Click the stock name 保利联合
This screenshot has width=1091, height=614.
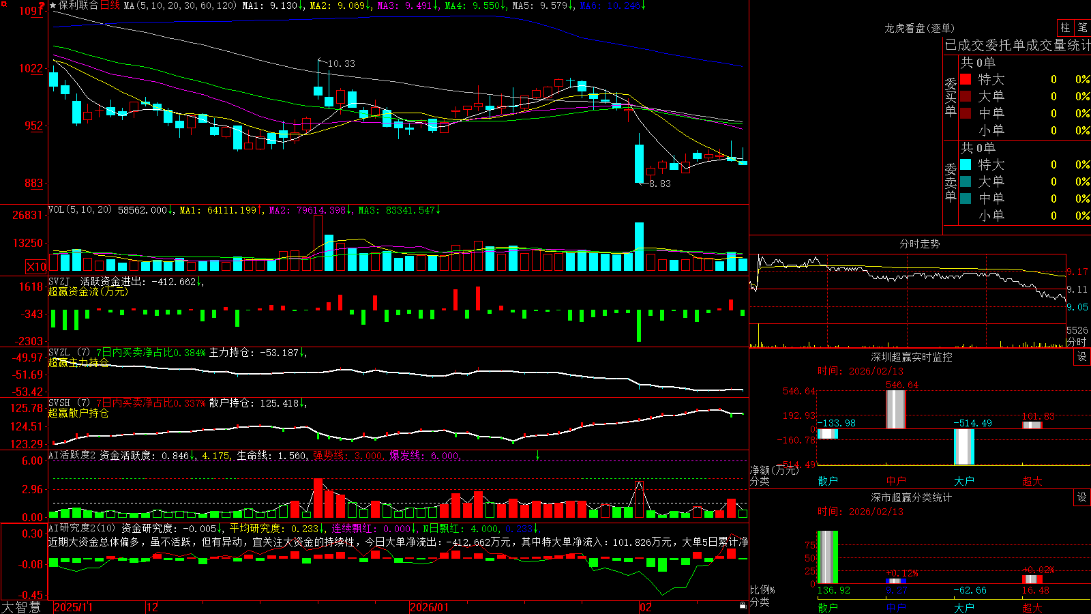point(78,5)
